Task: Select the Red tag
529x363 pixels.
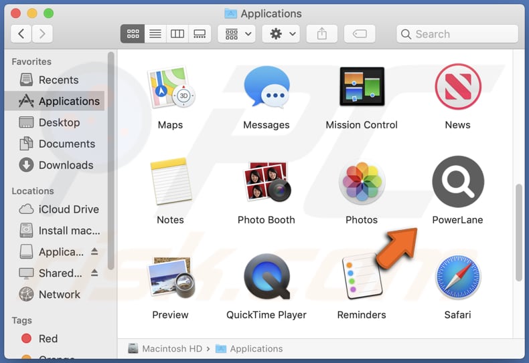Action: (55, 338)
